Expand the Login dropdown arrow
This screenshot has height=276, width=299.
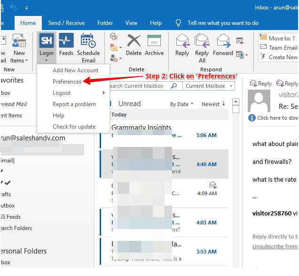[47, 61]
